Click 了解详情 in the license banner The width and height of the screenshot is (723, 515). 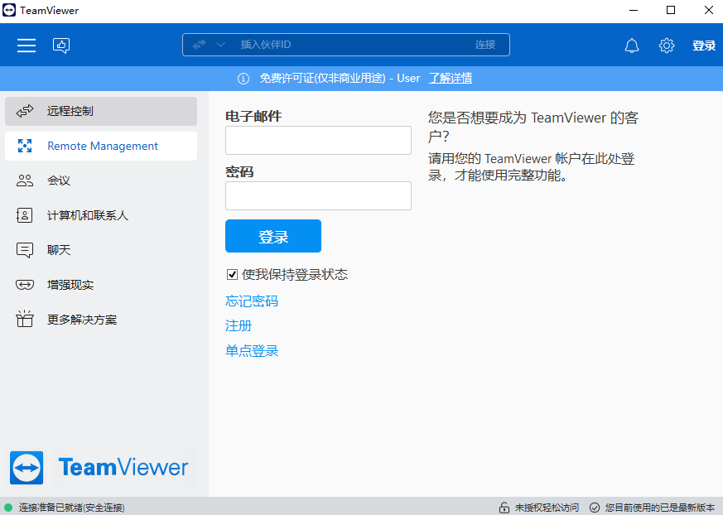point(451,78)
